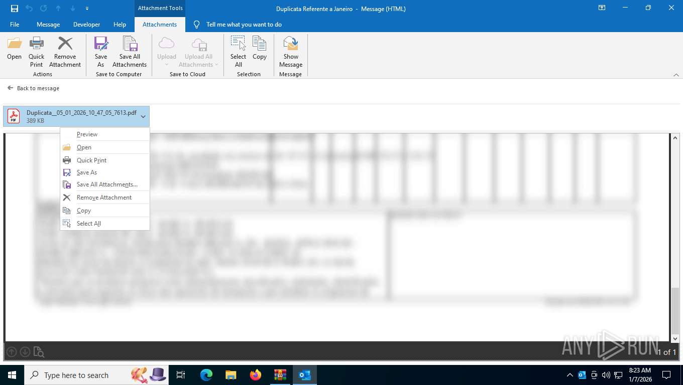This screenshot has width=683, height=385.
Task: Click the Previous Item up arrow
Action: pos(58,9)
